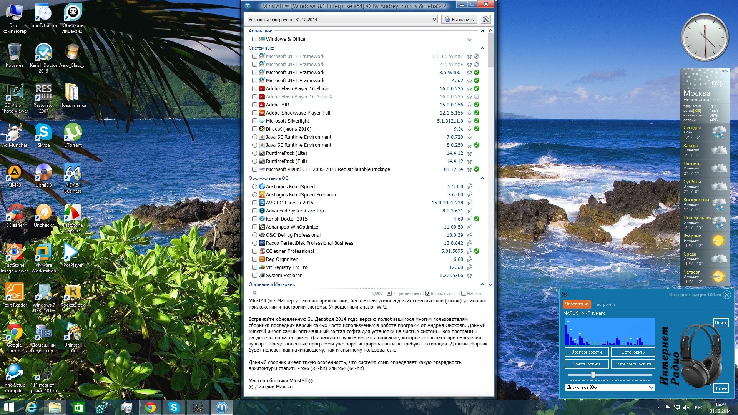This screenshot has height=415, width=738.
Task: Open VMware Workstation desktop icon
Action: 43,258
